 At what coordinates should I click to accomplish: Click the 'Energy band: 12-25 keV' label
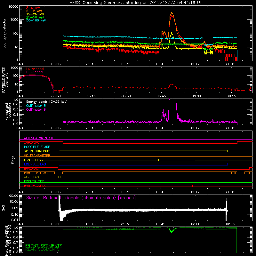click(x=46, y=102)
